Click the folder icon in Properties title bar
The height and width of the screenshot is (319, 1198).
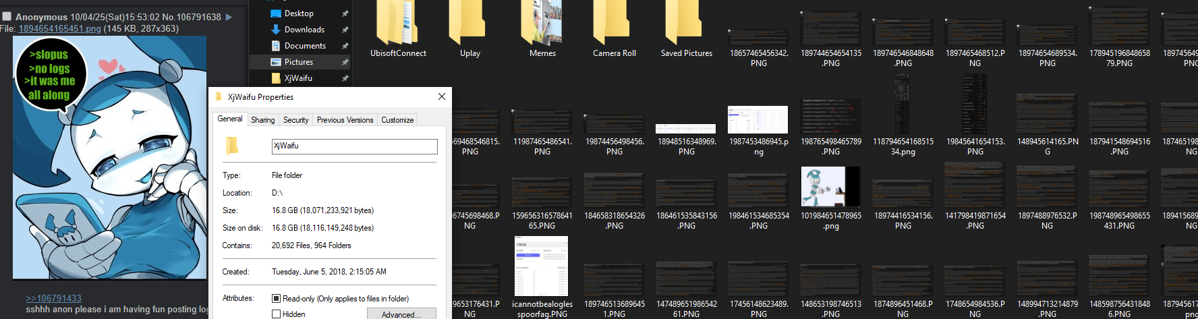click(x=219, y=97)
